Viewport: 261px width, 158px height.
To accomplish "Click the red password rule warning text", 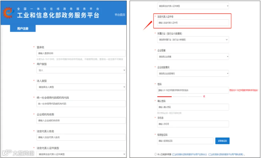I will coord(244,90).
